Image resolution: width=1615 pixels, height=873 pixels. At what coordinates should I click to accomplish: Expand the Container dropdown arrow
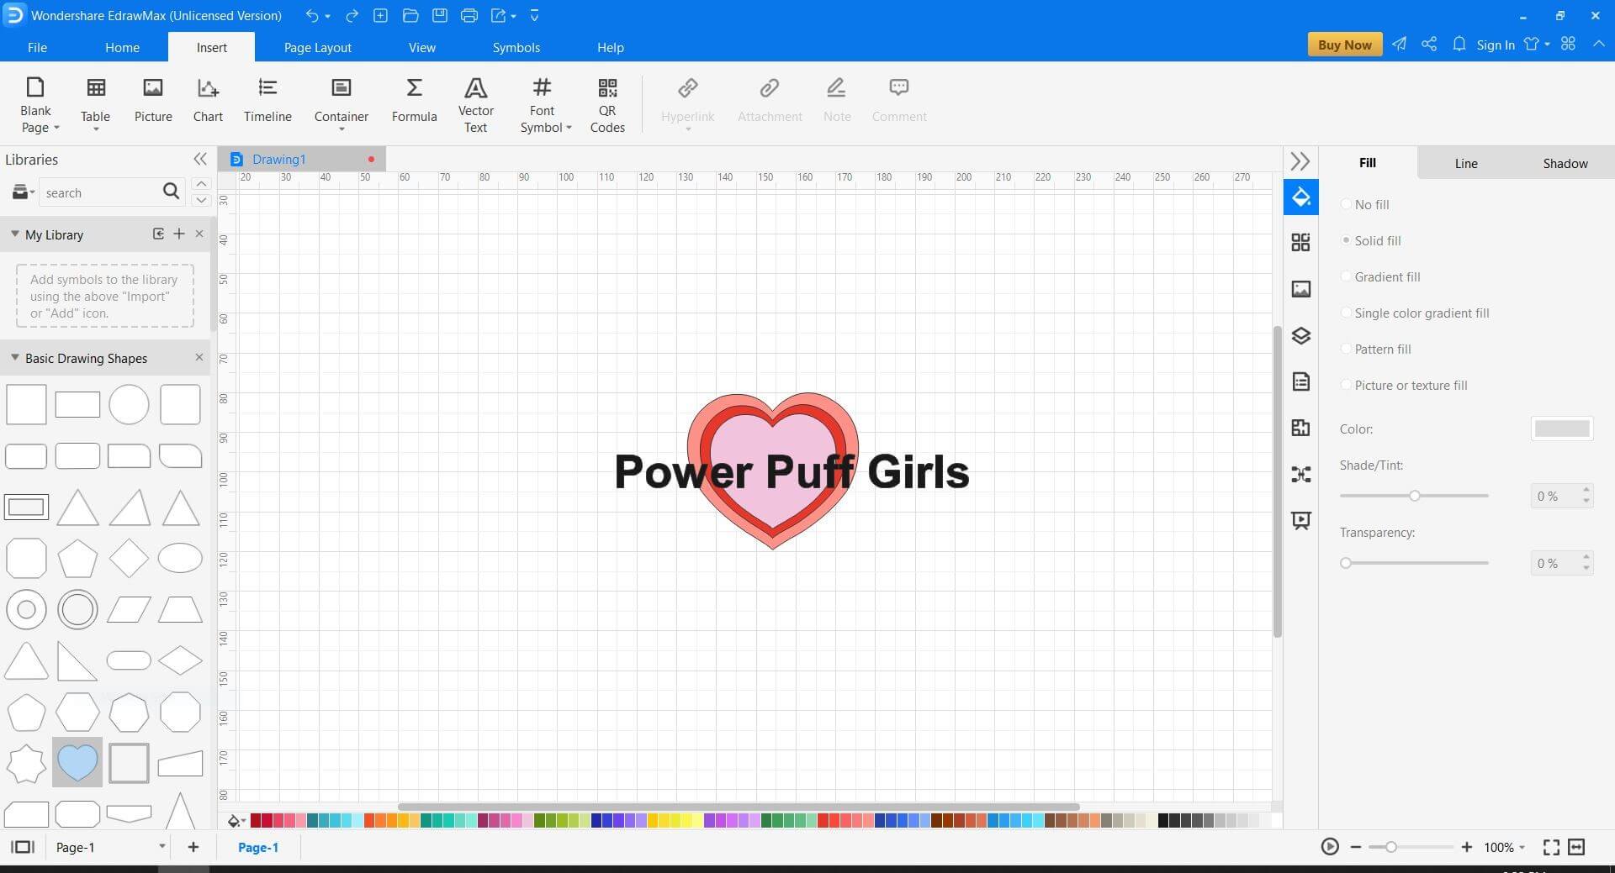tap(342, 129)
